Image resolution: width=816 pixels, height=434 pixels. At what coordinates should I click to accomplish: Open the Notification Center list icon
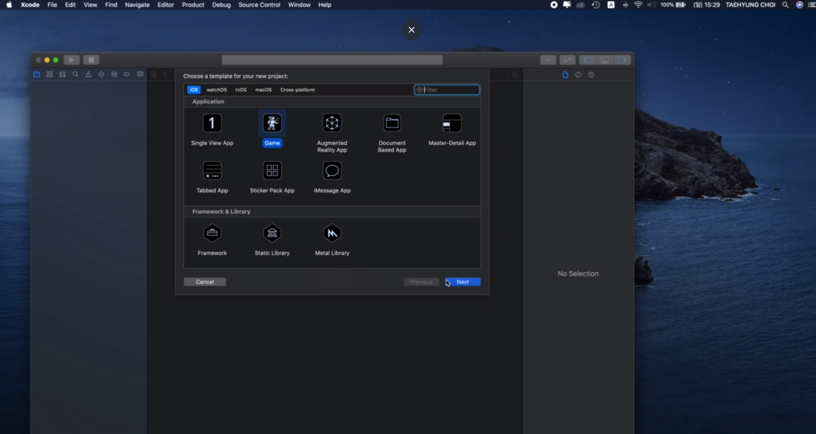click(812, 5)
